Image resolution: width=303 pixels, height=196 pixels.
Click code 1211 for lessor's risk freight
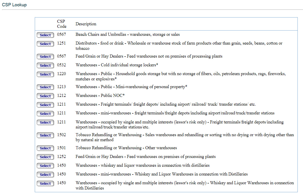[62, 122]
